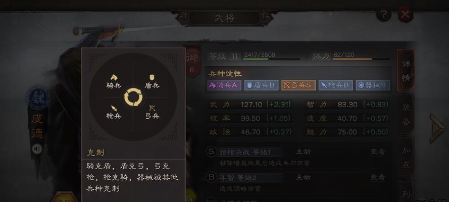This screenshot has width=449, height=202.
Task: Select the 弓兵 bow icon in wheel
Action: (x=152, y=108)
